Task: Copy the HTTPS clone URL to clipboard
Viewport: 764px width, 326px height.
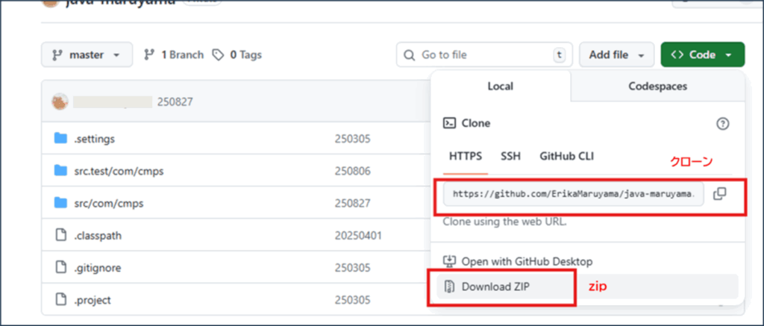Action: [x=719, y=194]
